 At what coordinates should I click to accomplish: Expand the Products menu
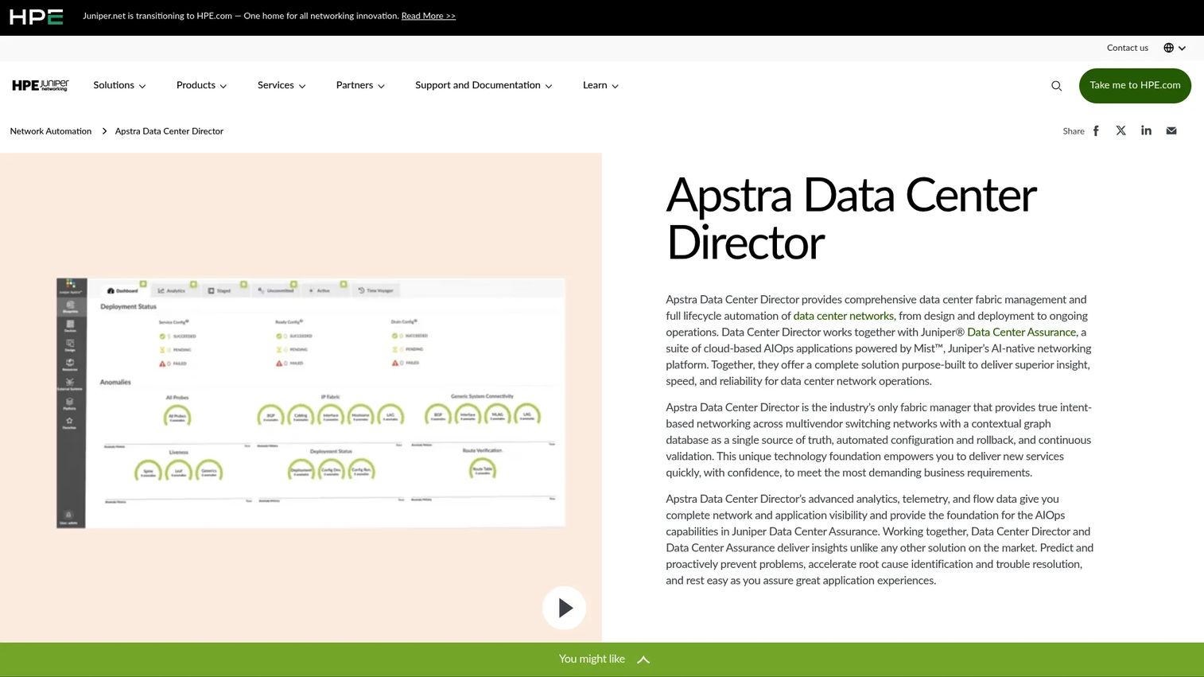(x=201, y=85)
